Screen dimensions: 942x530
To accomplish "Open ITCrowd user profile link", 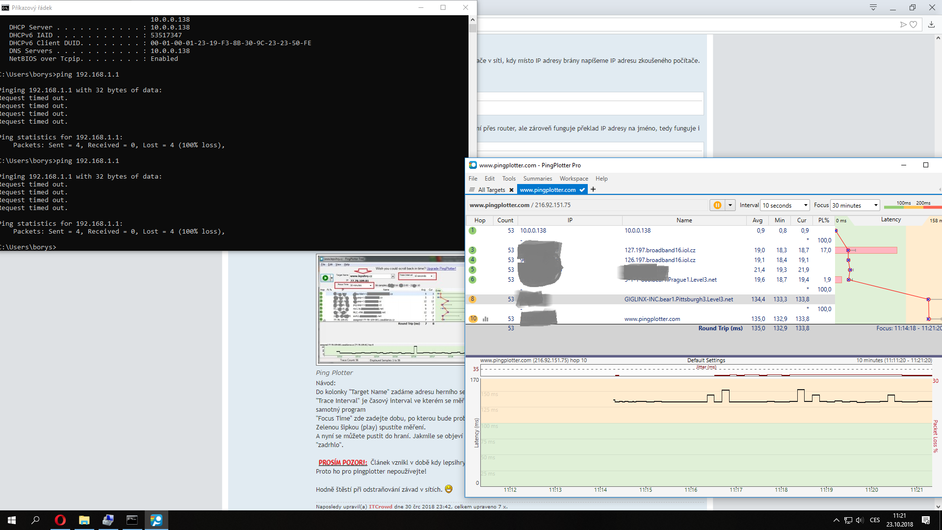I will (x=380, y=506).
